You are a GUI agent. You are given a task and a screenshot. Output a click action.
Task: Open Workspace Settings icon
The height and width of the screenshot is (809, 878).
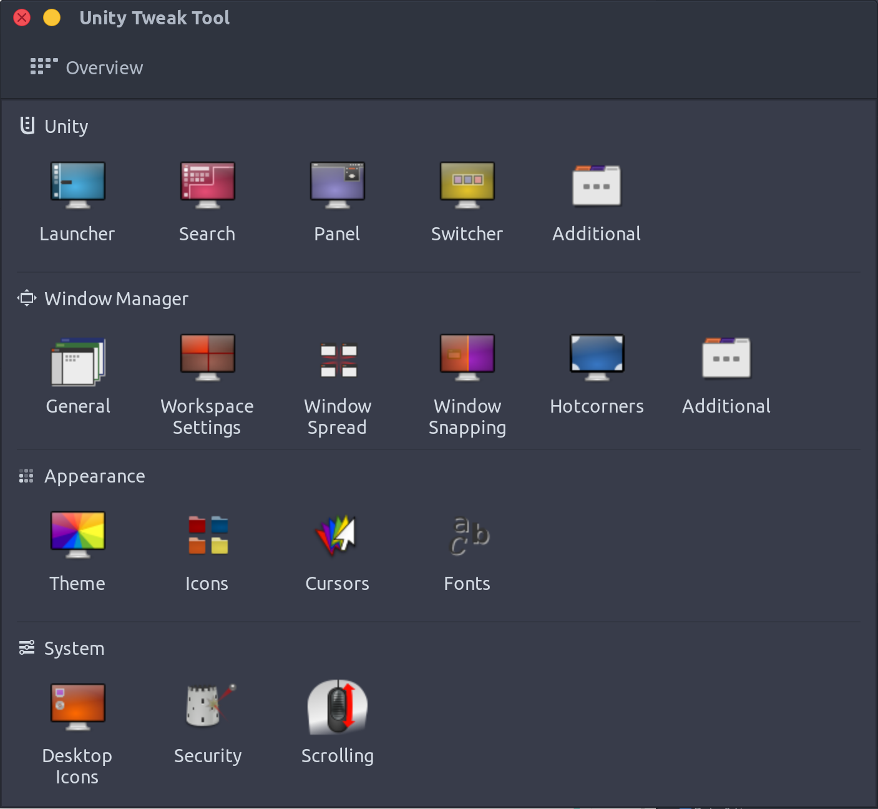pos(207,358)
